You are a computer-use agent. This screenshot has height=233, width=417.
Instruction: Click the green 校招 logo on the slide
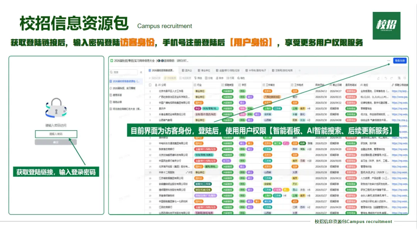[x=386, y=26]
